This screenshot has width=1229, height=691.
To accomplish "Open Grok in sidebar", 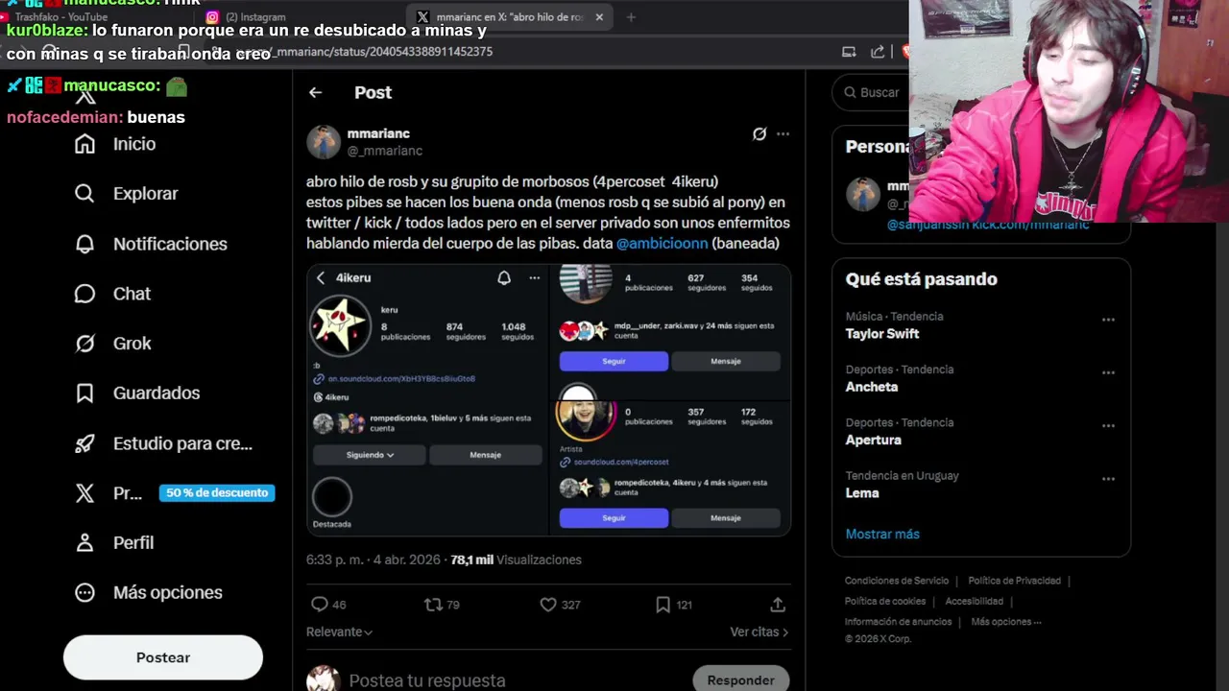I will 113,344.
